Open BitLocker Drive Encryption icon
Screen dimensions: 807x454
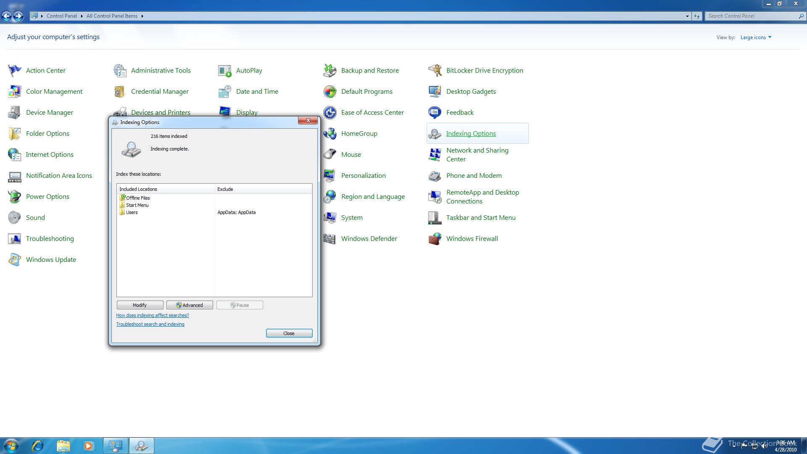coord(435,71)
